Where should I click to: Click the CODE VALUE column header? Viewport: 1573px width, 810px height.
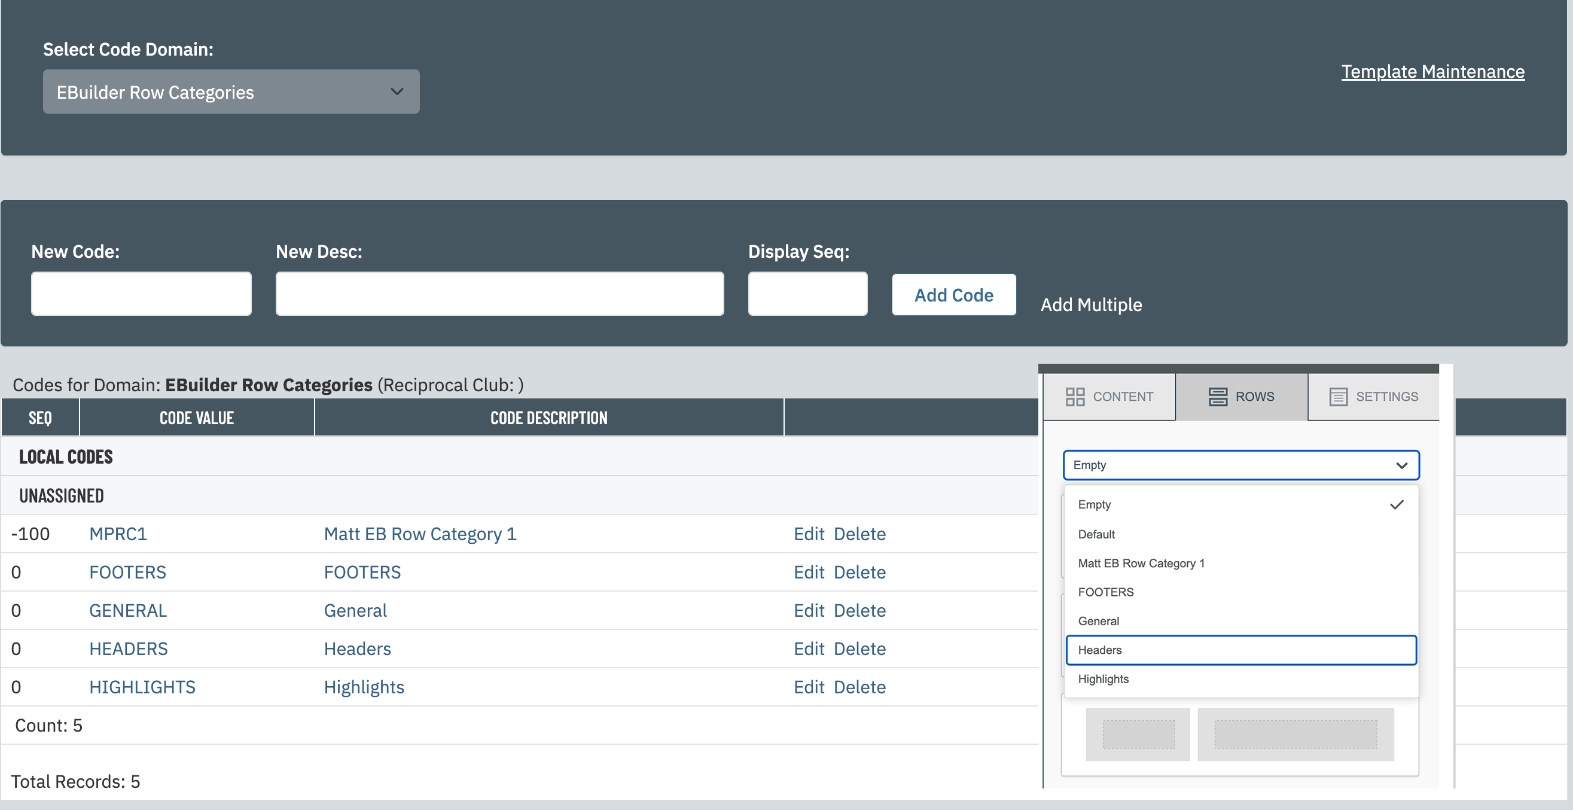point(197,418)
